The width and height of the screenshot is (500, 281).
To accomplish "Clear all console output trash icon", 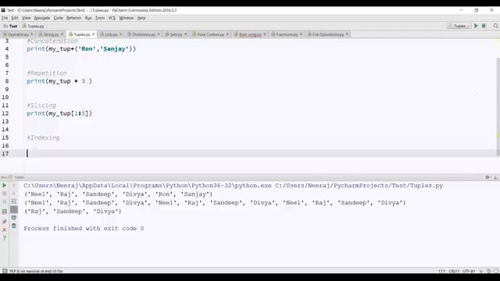I will point(14,226).
